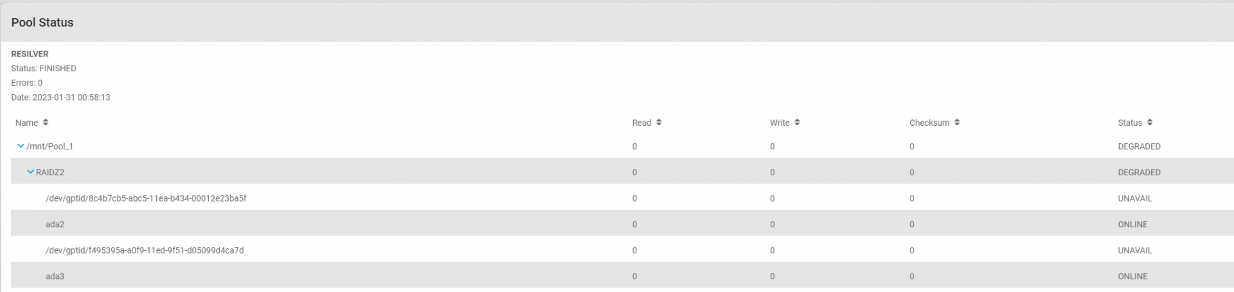Screen dimensions: 1234x292
Task: Click the UNAVAIL status of the f495395a device
Action: [x=1134, y=250]
